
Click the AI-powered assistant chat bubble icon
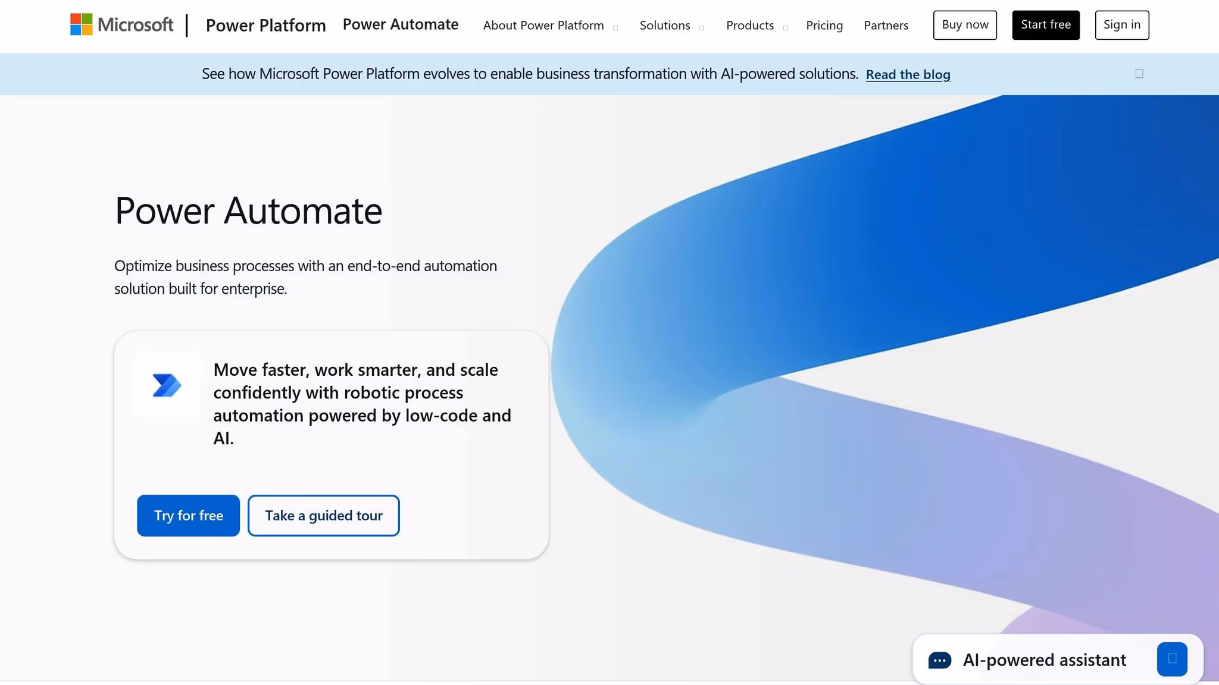(939, 659)
